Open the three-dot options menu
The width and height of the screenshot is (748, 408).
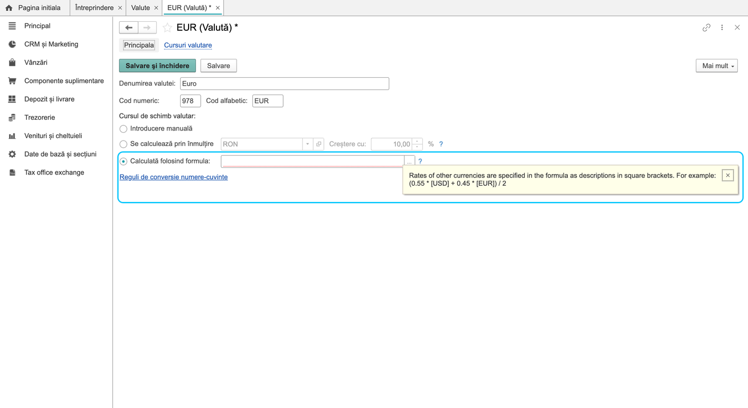pyautogui.click(x=722, y=27)
